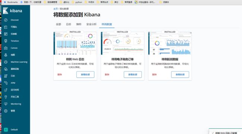Open the APM sidebar icon
Viewport: 242px width, 134px height.
6,83
